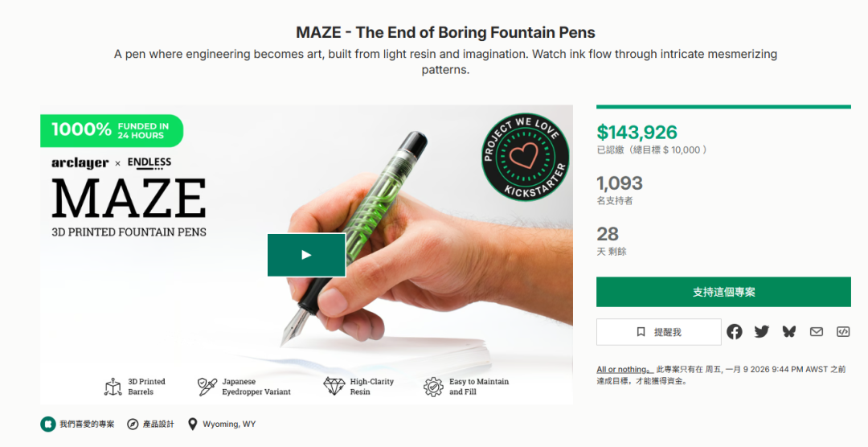The height and width of the screenshot is (447, 868).
Task: Click the 提醒我 bookmark button
Action: tap(658, 332)
